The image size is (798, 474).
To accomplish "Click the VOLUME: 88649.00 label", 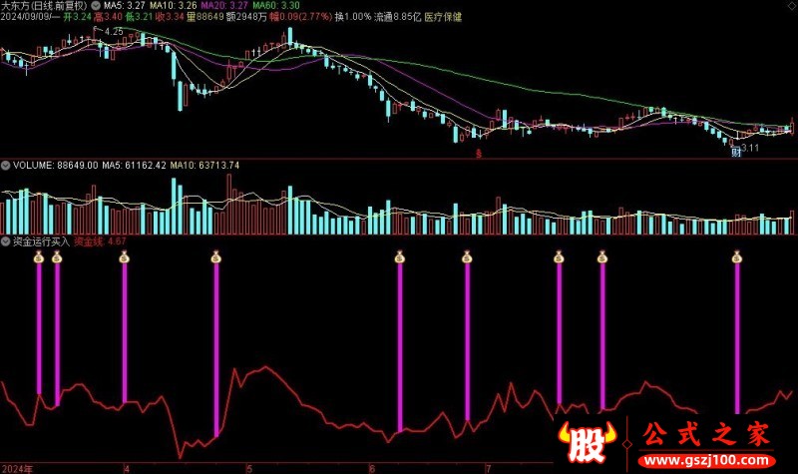I will point(56,166).
